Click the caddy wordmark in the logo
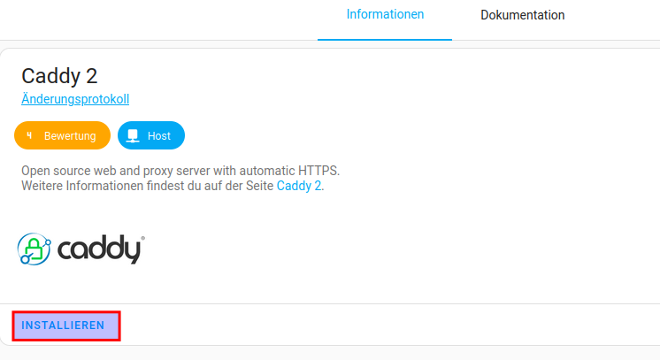The height and width of the screenshot is (360, 660). tap(99, 250)
